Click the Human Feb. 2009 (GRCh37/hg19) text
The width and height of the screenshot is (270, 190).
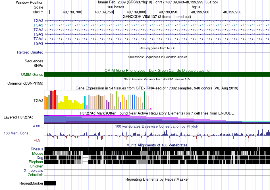point(124,2)
